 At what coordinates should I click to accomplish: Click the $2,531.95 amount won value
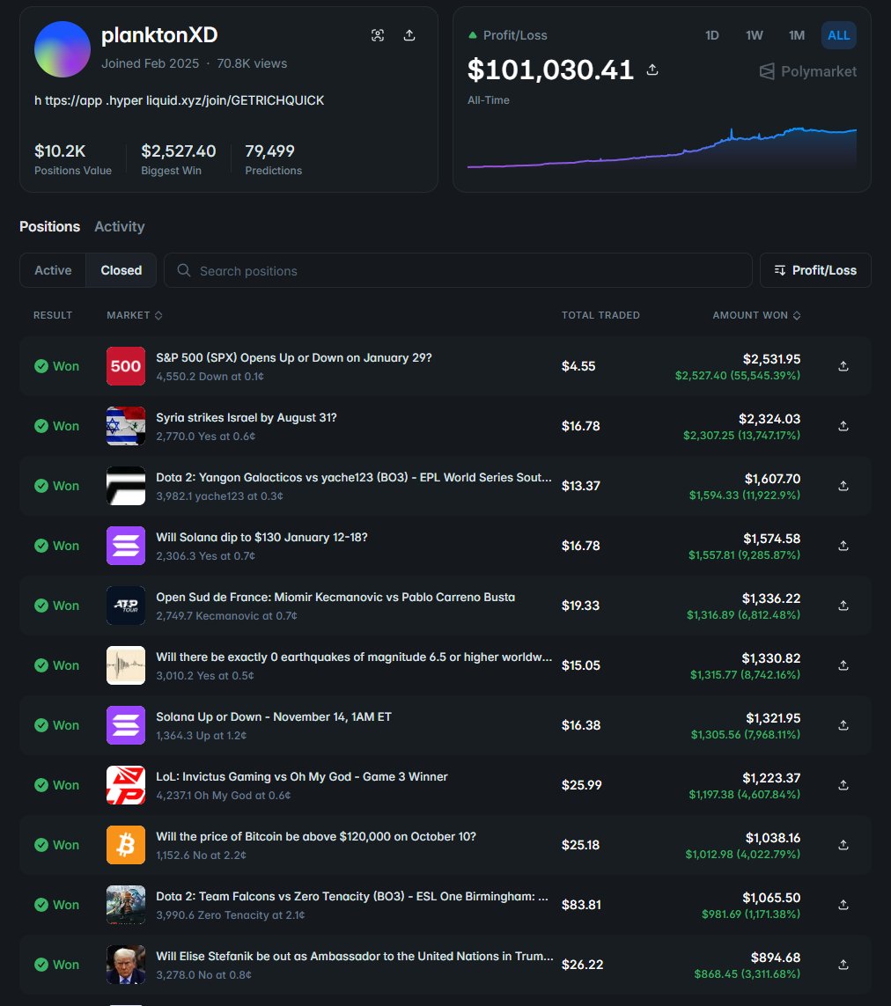771,358
